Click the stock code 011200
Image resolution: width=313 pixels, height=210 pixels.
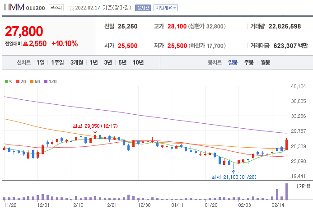35,8
